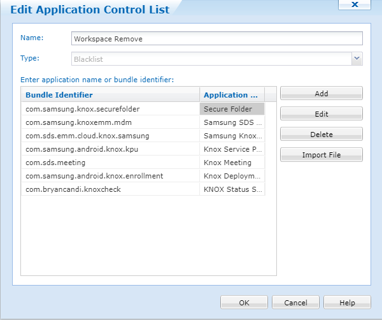This screenshot has width=382, height=320.
Task: Click the Name input field
Action: click(217, 39)
